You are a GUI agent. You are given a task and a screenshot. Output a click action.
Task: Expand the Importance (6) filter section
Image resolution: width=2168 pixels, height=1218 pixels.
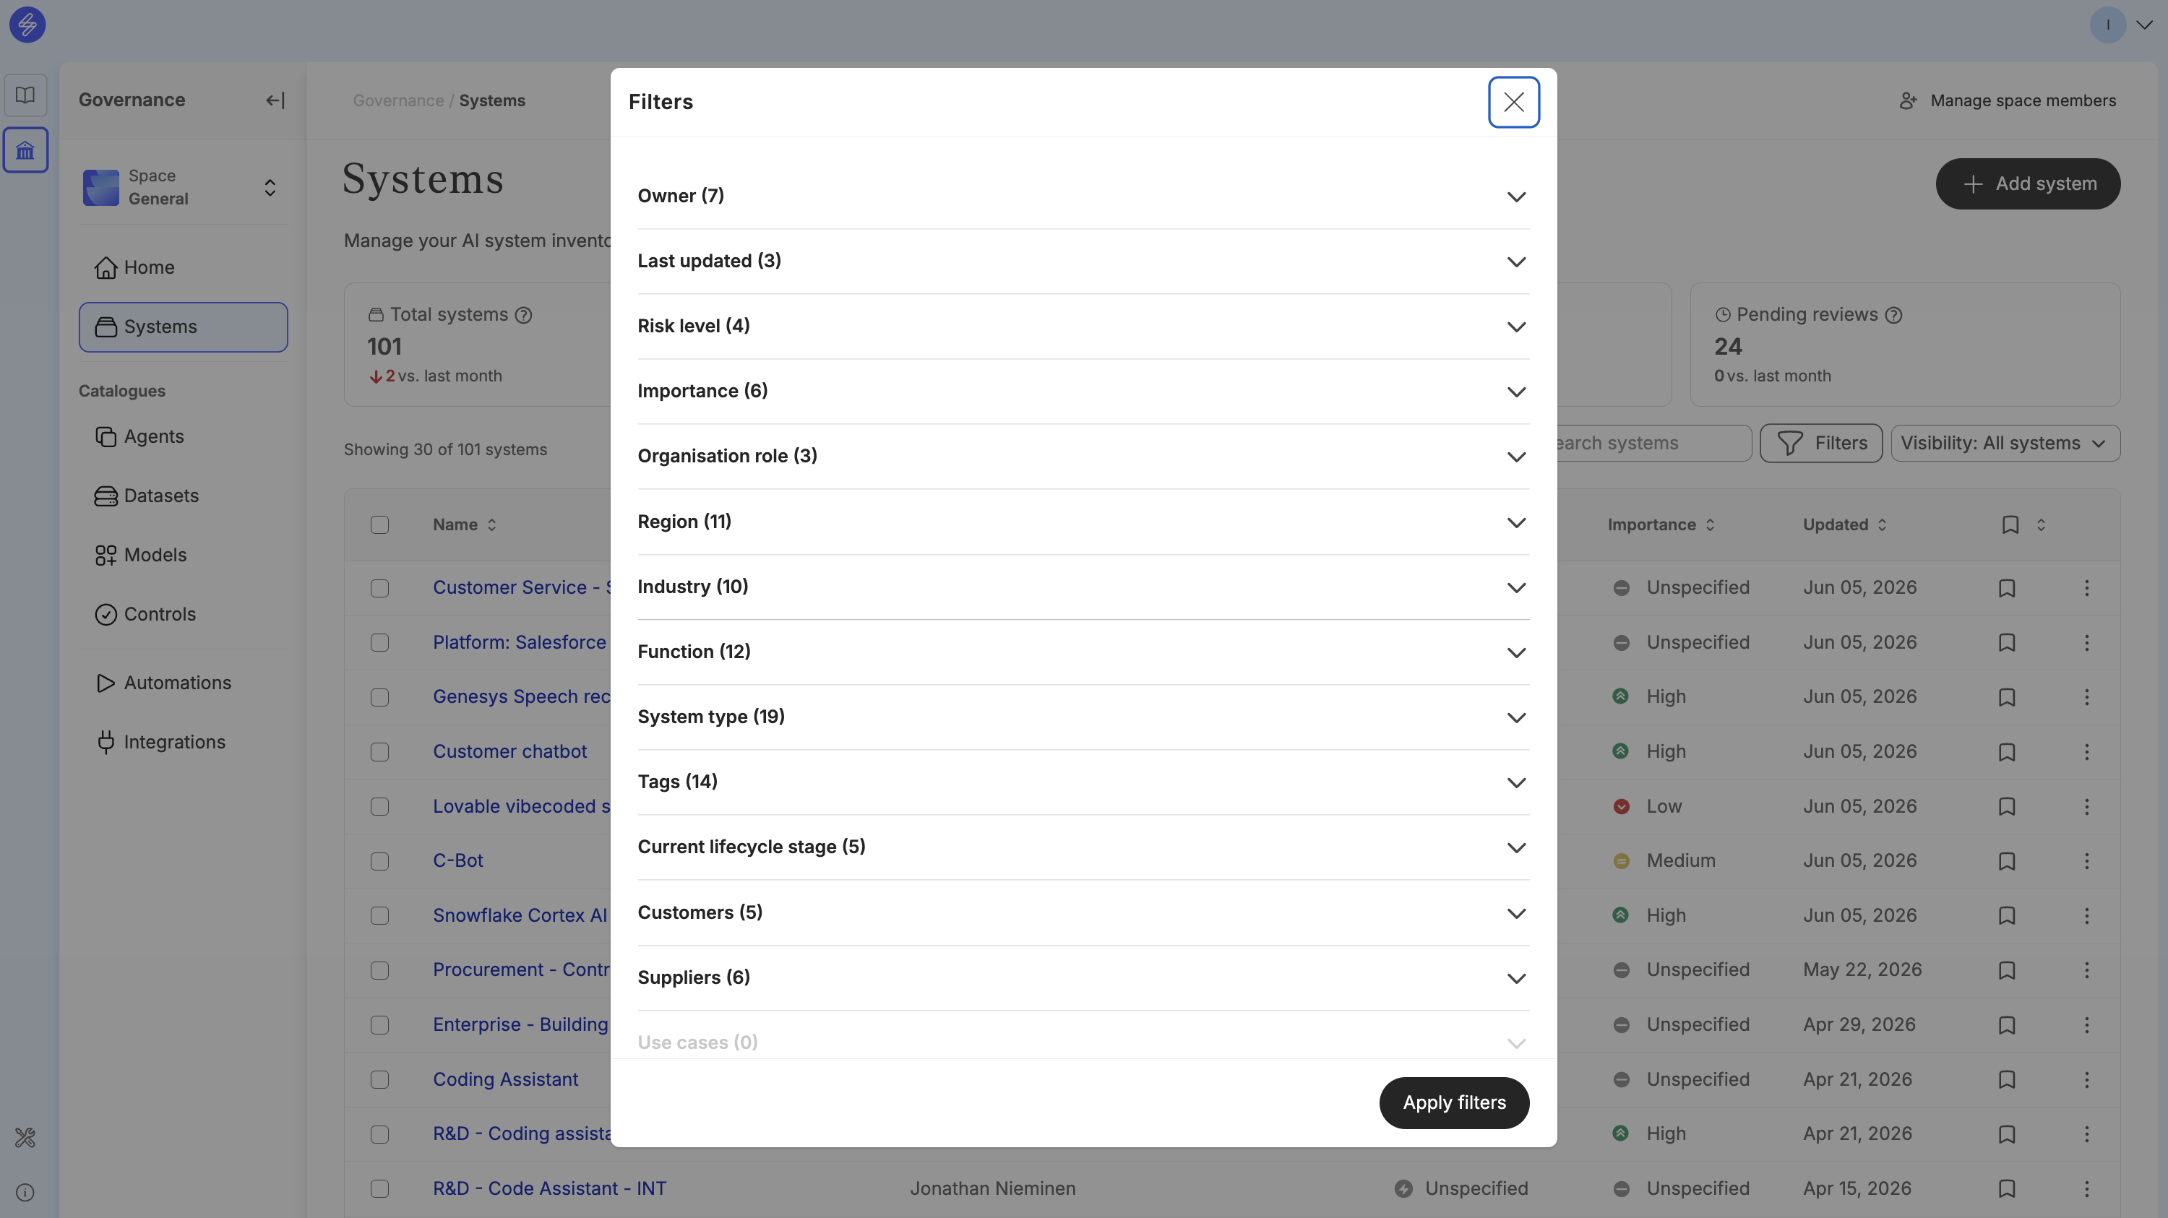point(1083,391)
